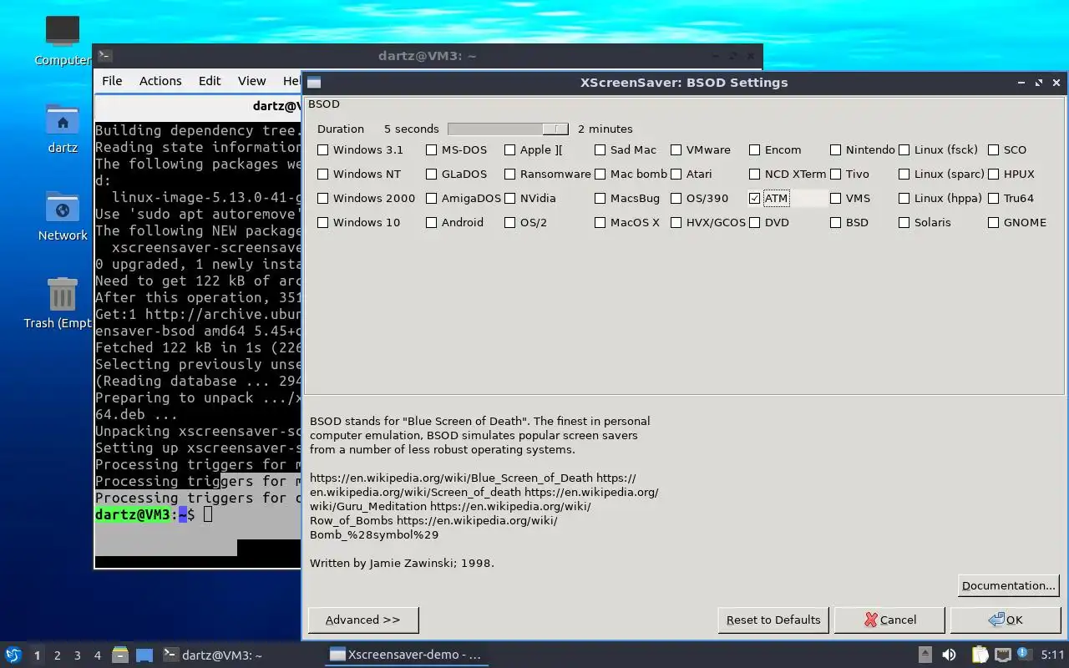Enable the Tru64 checkbox
The width and height of the screenshot is (1069, 668).
[993, 199]
